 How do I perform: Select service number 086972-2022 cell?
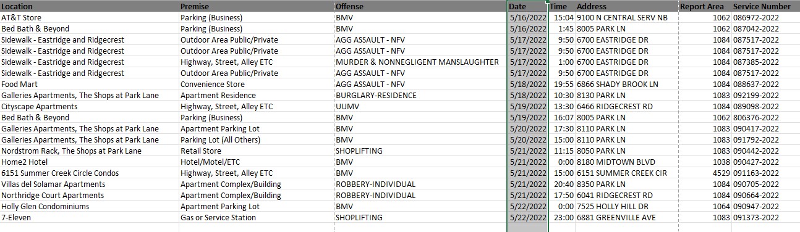pyautogui.click(x=766, y=17)
